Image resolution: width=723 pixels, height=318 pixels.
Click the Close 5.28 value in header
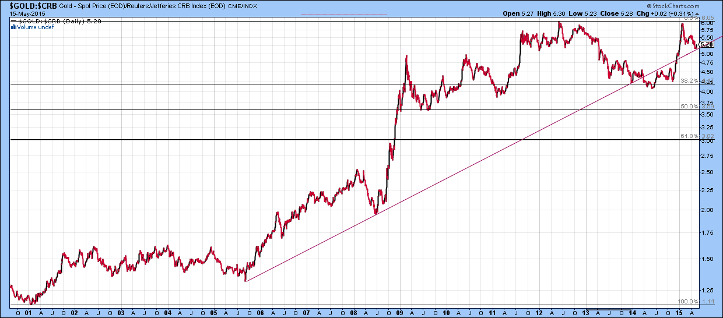[x=617, y=12]
